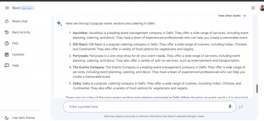Select the Updates sidebar item
This screenshot has height=121, width=264.
[x=18, y=54]
